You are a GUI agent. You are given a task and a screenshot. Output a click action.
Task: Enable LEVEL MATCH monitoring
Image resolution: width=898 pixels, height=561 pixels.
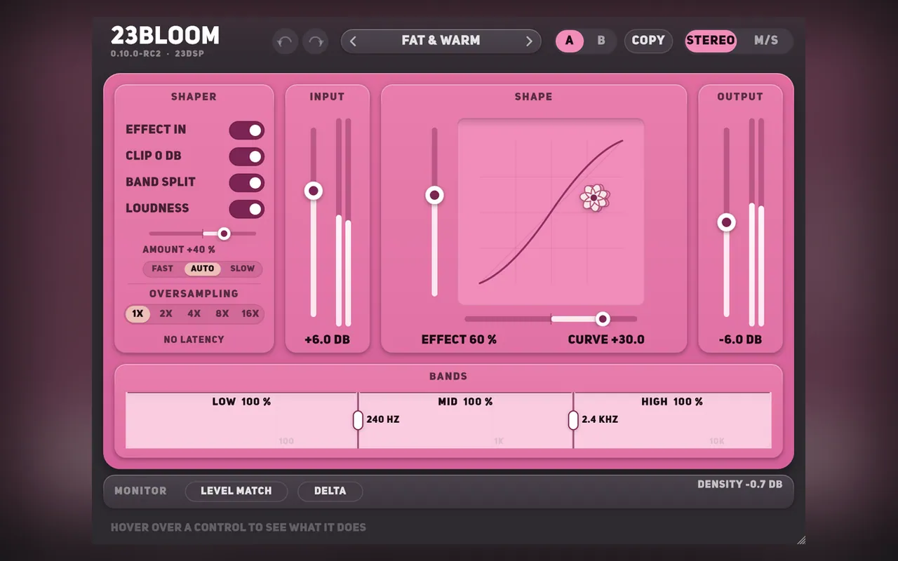tap(236, 491)
